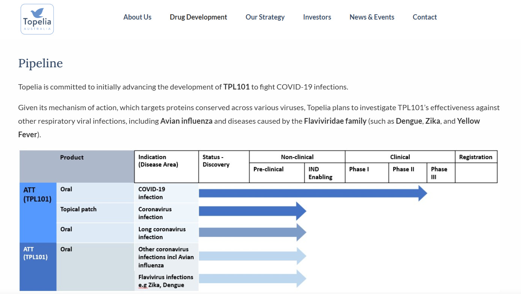Click the Long coronavirus infection progress arrow
This screenshot has height=294, width=521.
252,232
